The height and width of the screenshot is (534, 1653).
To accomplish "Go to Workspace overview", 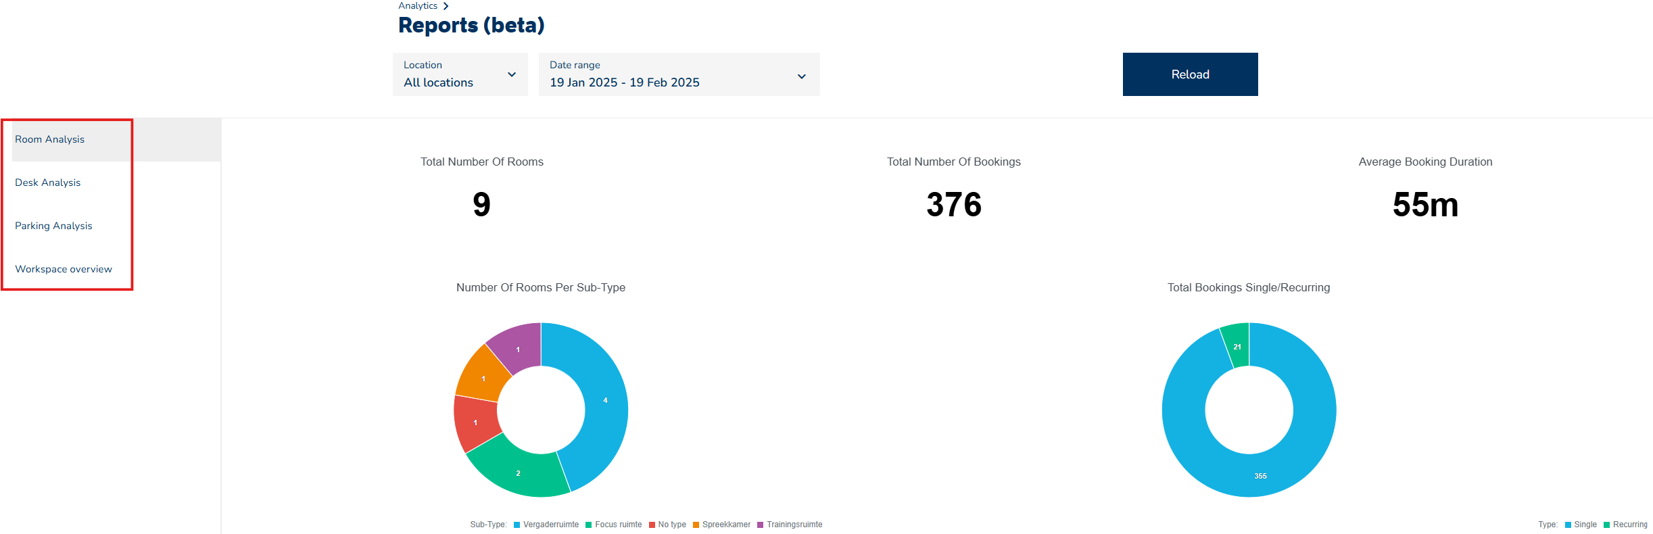I will click(64, 269).
